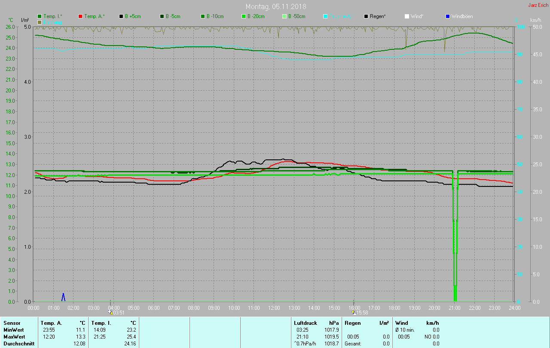Click the sunrise icon at 03:51

point(111,313)
